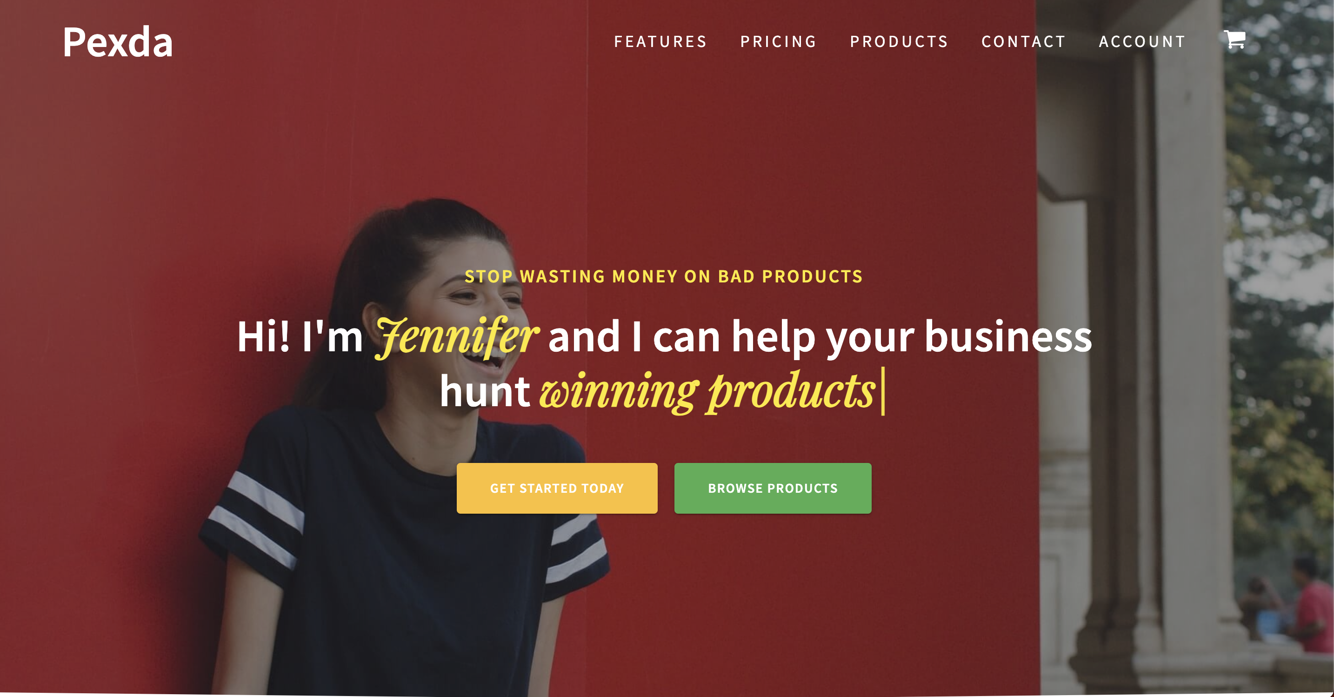Viewport: 1334px width, 697px height.
Task: Click the yellow tagline about bad products
Action: tap(663, 276)
